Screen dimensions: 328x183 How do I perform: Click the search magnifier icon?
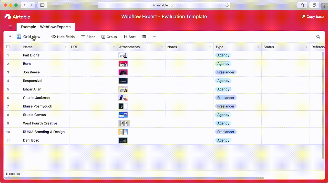pyautogui.click(x=318, y=37)
